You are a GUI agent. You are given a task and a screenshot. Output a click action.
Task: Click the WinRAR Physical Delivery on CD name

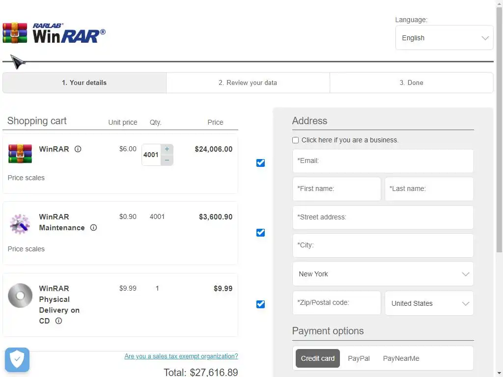59,304
